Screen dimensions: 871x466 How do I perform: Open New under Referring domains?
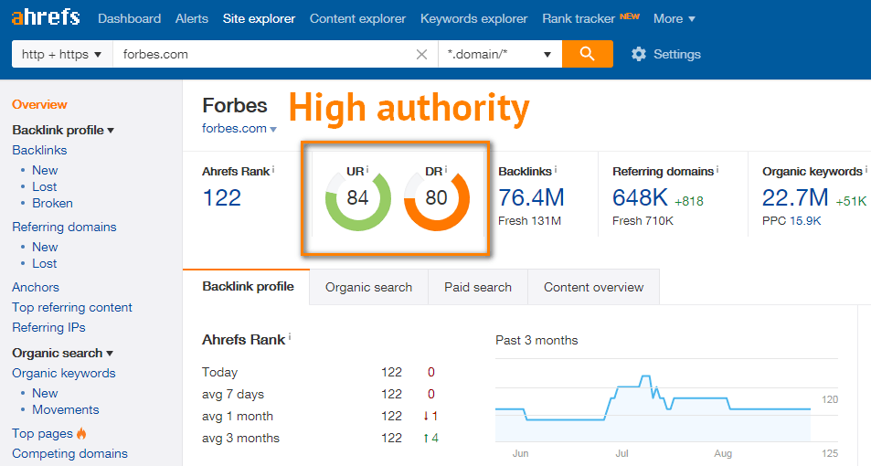tap(45, 247)
